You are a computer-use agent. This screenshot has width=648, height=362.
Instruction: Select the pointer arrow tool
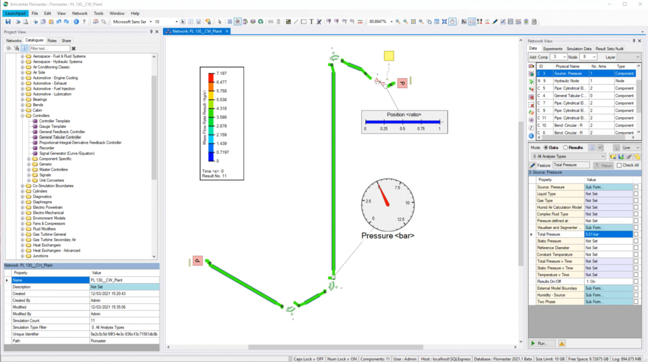pos(220,22)
